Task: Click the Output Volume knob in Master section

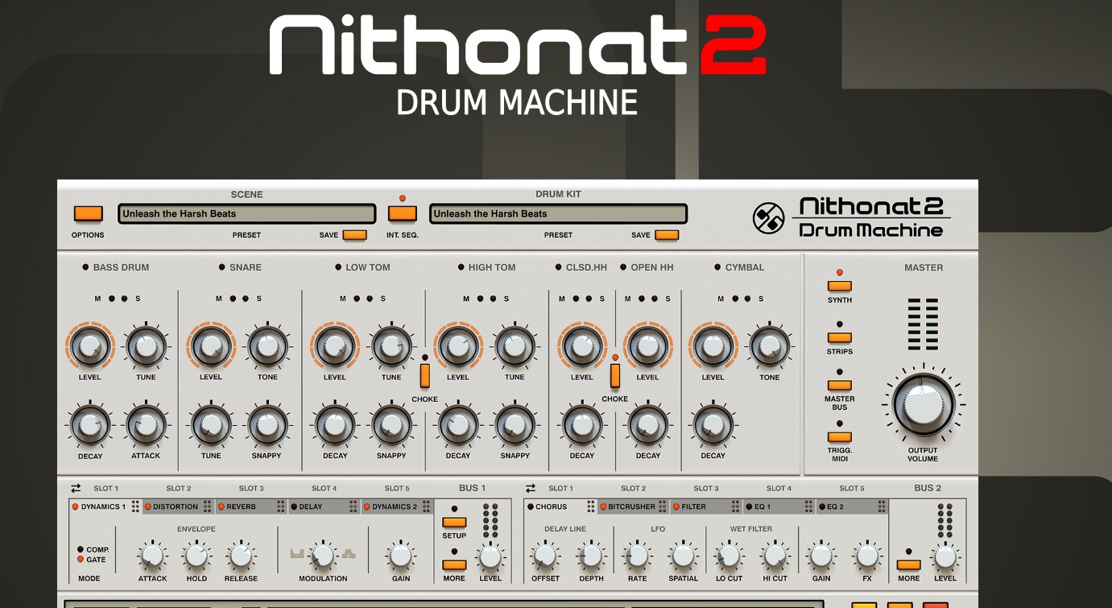Action: tap(924, 403)
